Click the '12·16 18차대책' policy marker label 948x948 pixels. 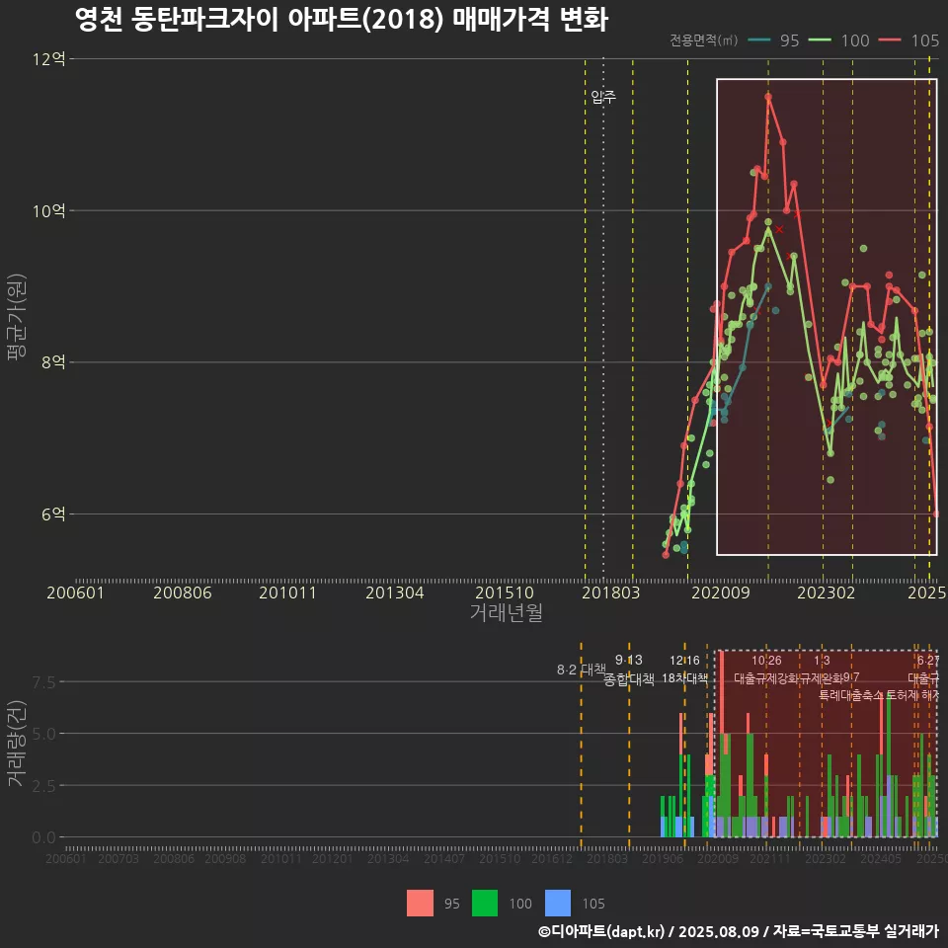coord(684,670)
